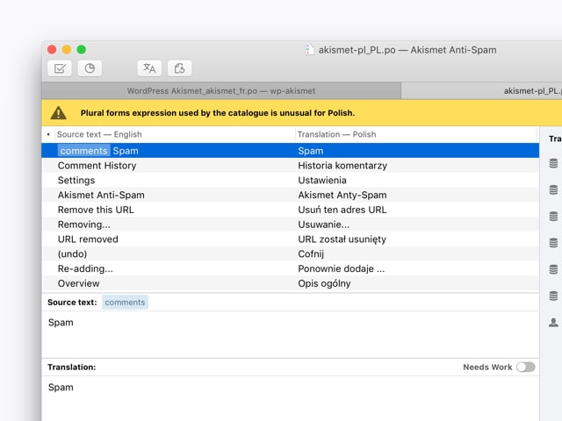This screenshot has height=421, width=562.
Task: Select the Remove this URL row
Action: pos(98,210)
